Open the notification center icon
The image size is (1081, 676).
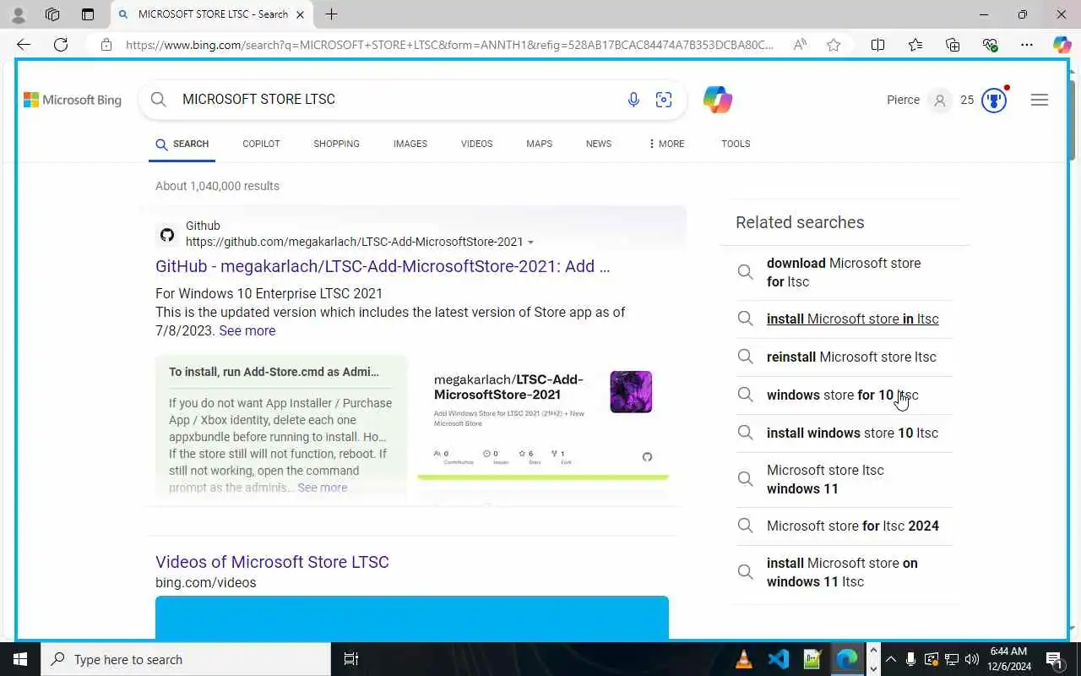point(1056,659)
